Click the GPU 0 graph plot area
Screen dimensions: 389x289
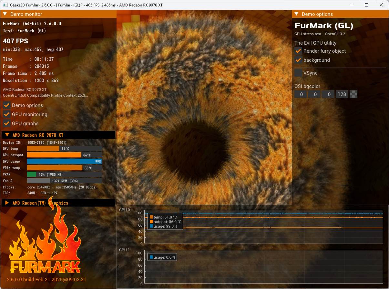263,227
